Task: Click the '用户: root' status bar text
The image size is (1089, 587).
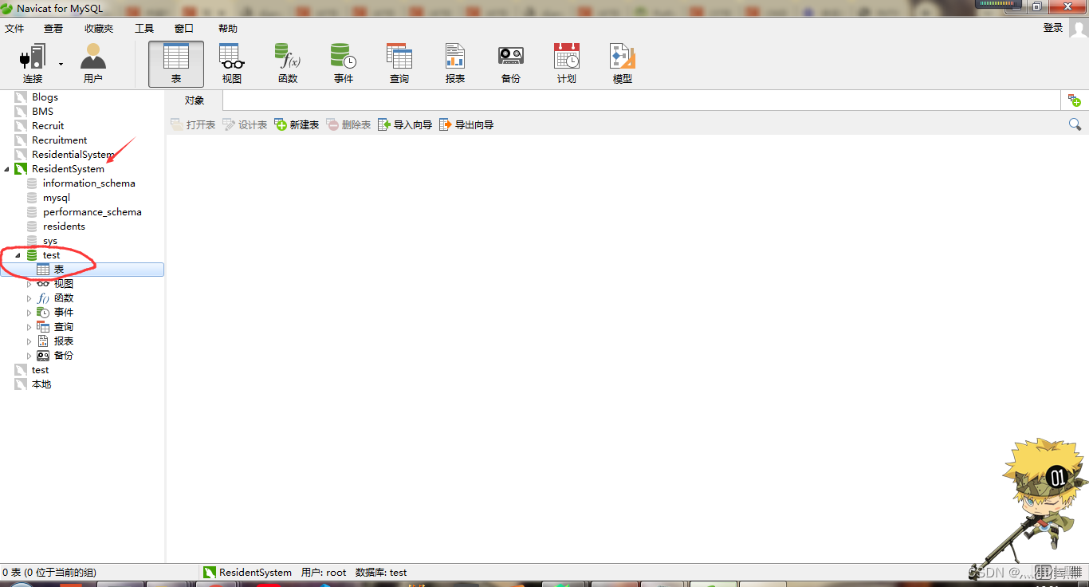Action: [x=324, y=573]
